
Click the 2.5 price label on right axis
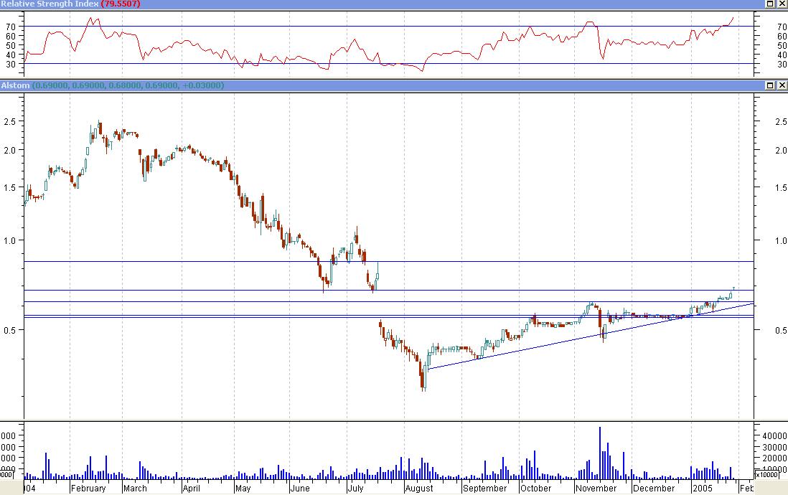coord(781,122)
